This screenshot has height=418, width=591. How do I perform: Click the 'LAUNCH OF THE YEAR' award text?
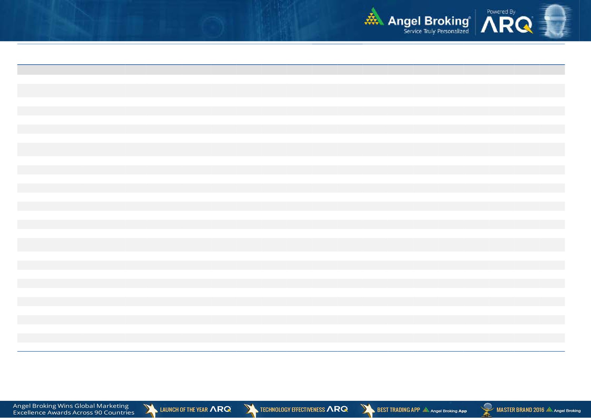[x=184, y=410]
